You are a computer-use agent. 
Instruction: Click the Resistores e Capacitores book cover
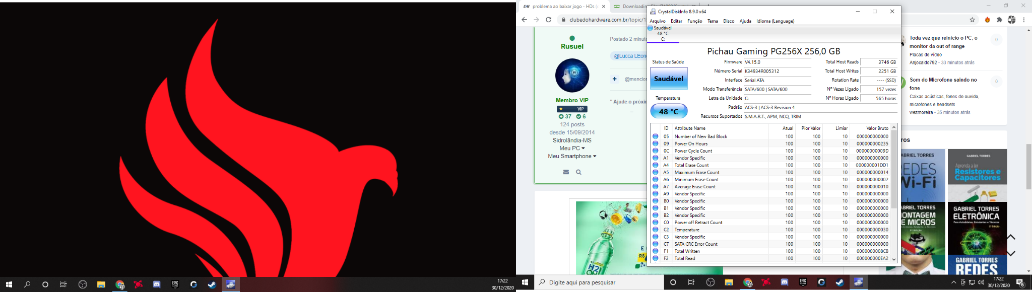pyautogui.click(x=977, y=175)
